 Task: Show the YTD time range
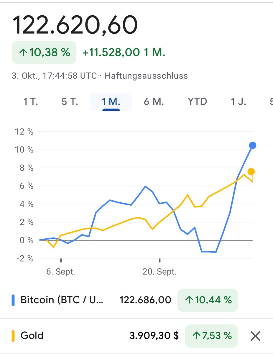(x=197, y=102)
